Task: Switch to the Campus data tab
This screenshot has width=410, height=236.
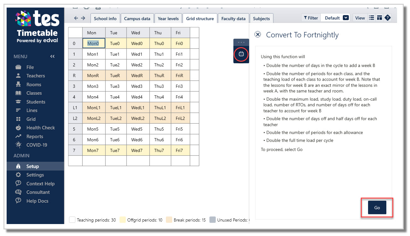Action: point(137,19)
